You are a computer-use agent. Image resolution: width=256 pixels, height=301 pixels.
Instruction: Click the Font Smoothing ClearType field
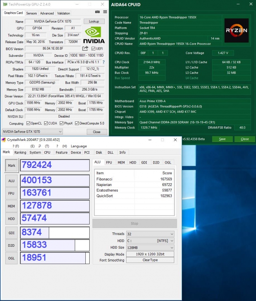(150, 260)
